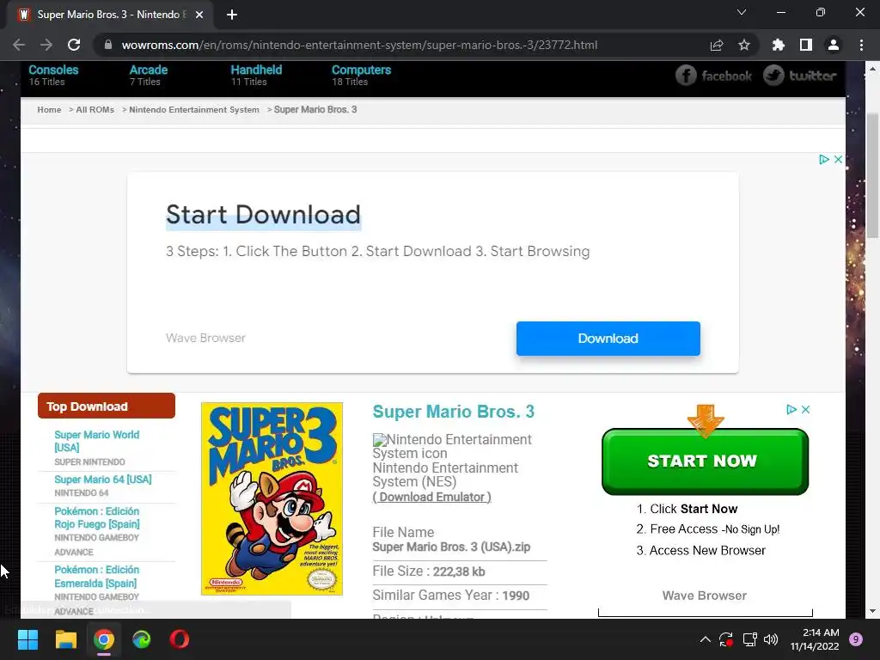
Task: Click scrollbar down arrow
Action: coord(872,611)
